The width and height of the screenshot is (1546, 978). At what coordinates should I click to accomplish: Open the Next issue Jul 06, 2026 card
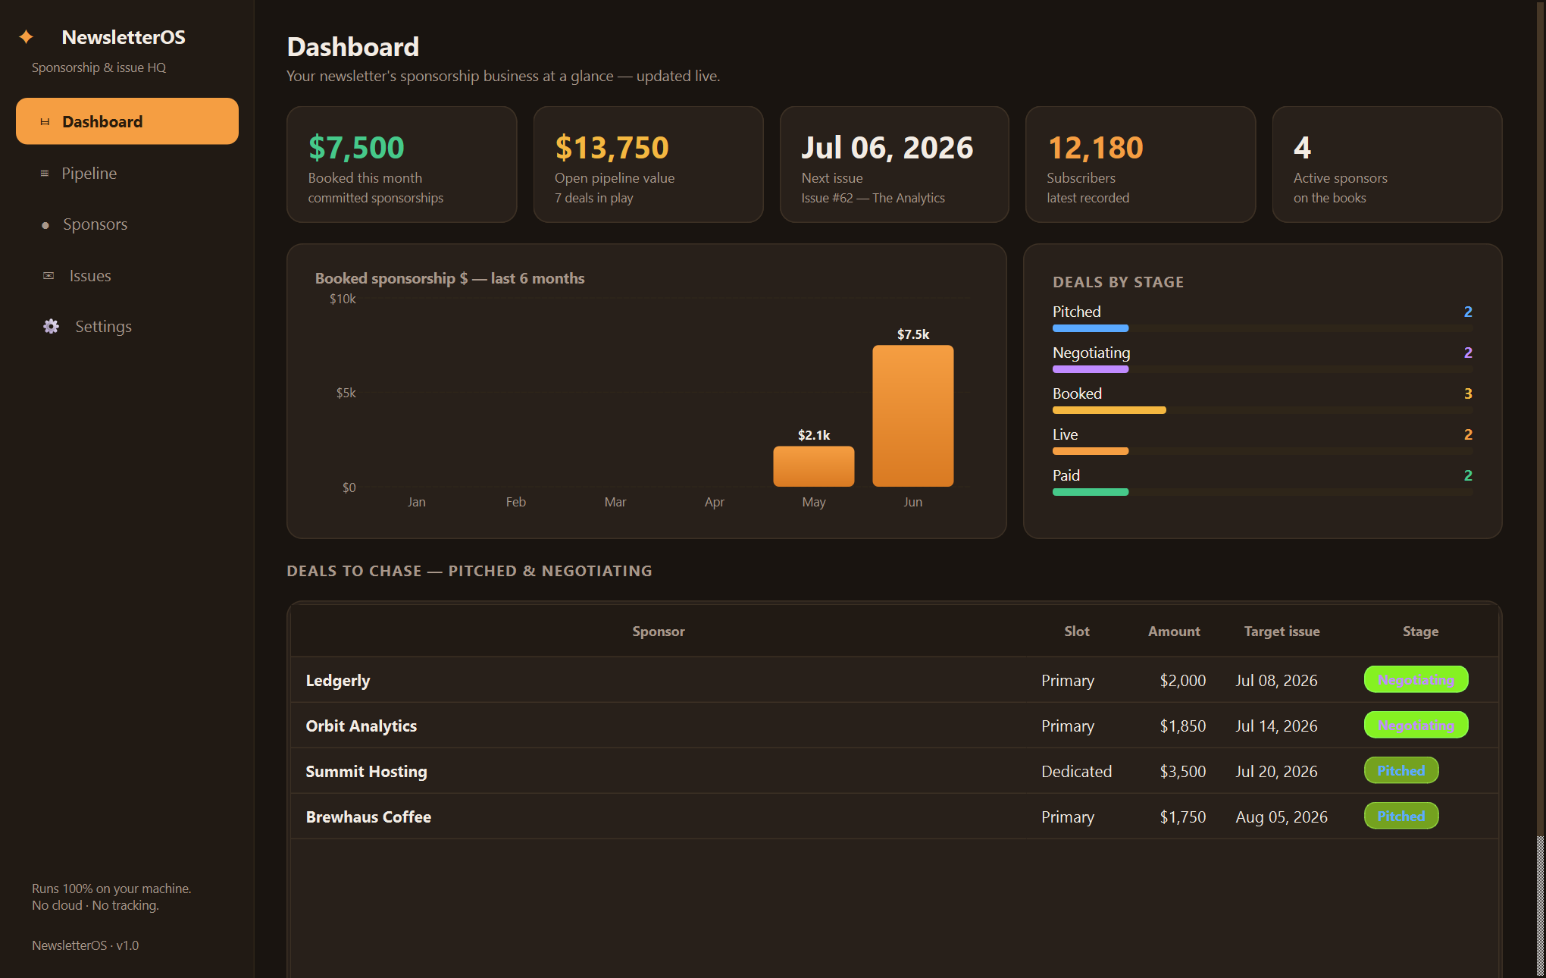tap(894, 165)
